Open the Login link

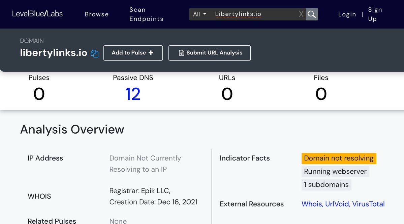[x=347, y=14]
